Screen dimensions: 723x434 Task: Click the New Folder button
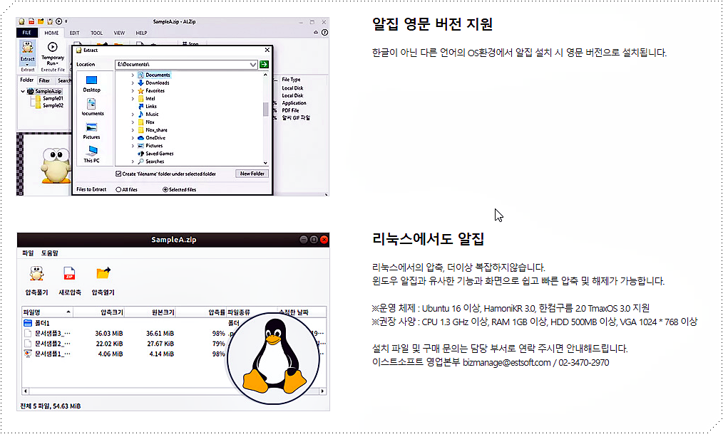[x=252, y=174]
